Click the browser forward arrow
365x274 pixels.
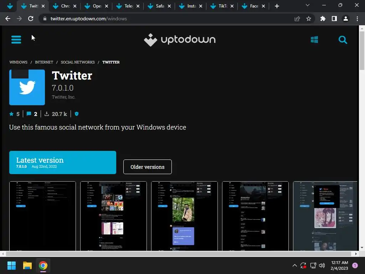pos(19,19)
